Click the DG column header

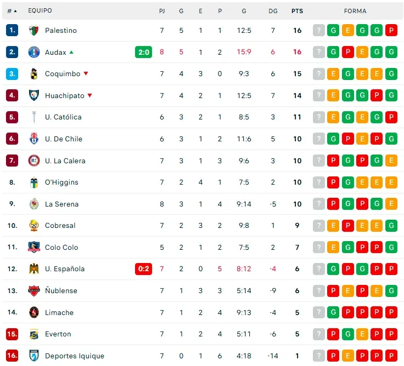click(273, 11)
